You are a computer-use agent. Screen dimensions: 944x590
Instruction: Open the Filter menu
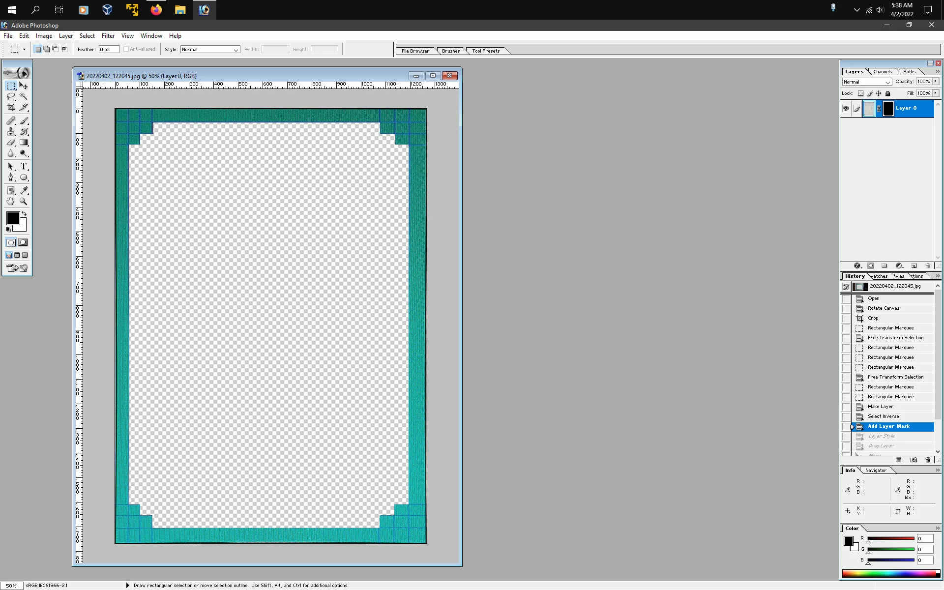pos(108,36)
